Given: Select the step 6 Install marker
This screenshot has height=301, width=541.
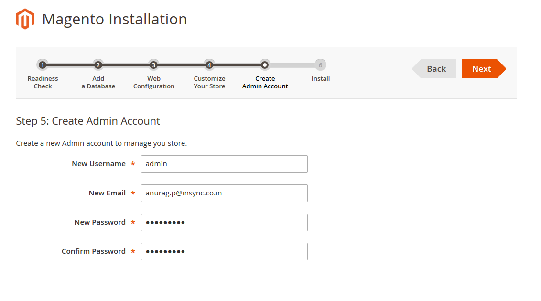Looking at the screenshot, I should pyautogui.click(x=320, y=65).
